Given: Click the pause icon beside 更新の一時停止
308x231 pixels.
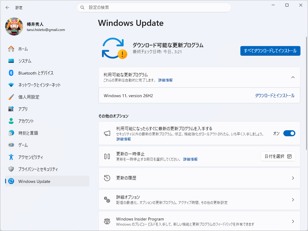Looking at the screenshot, I should click(x=107, y=156).
